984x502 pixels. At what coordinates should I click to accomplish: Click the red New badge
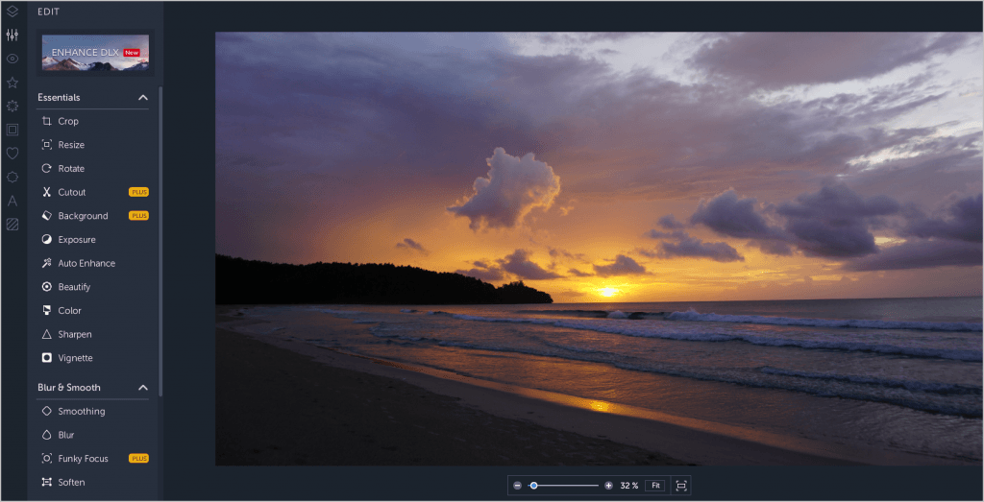(x=132, y=53)
